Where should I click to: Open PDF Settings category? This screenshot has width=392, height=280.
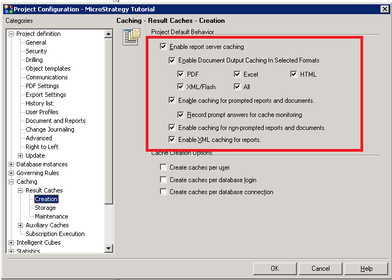coord(42,86)
